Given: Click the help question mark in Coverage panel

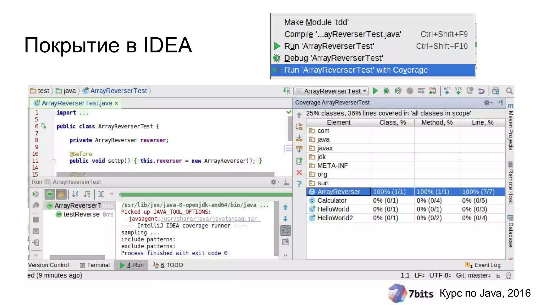Looking at the screenshot, I should 299,184.
